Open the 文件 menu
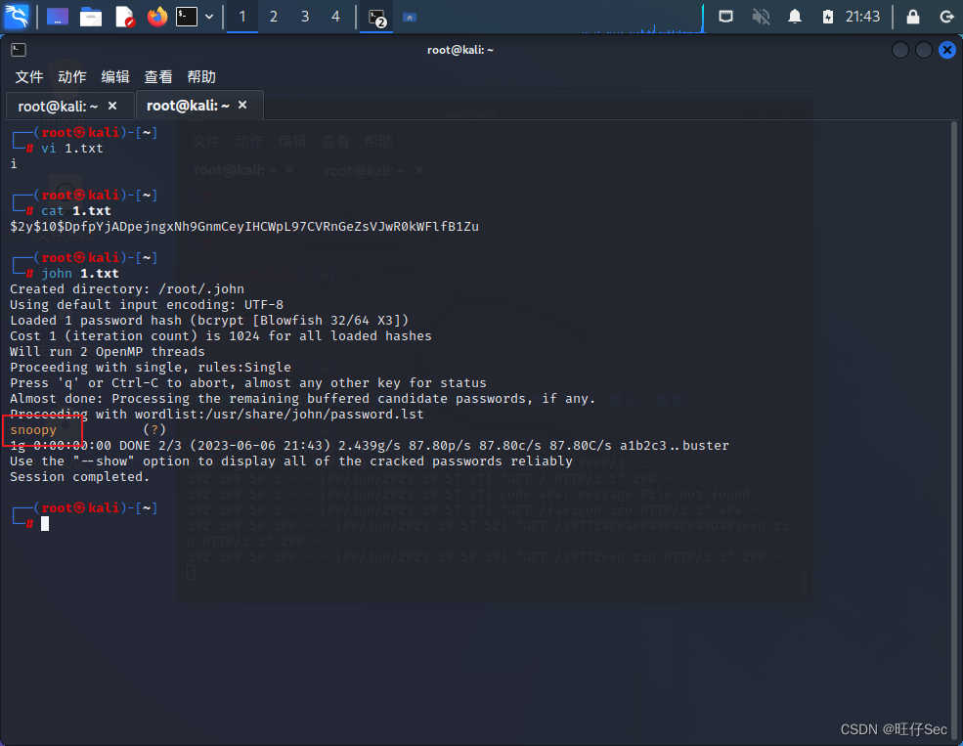 pyautogui.click(x=29, y=76)
